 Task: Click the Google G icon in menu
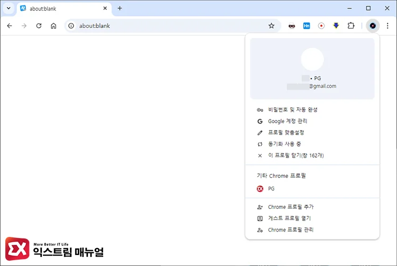click(x=260, y=122)
